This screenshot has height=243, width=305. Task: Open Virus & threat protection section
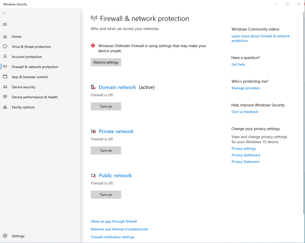tap(31, 47)
